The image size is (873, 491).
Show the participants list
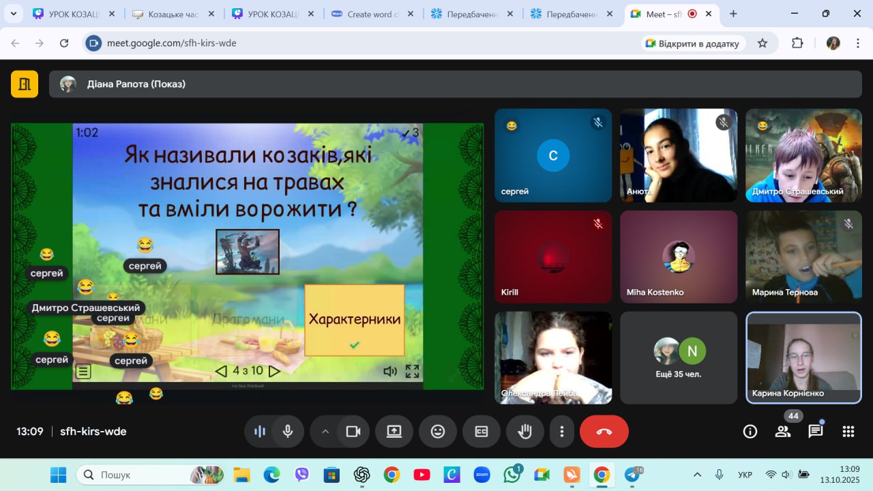point(782,432)
